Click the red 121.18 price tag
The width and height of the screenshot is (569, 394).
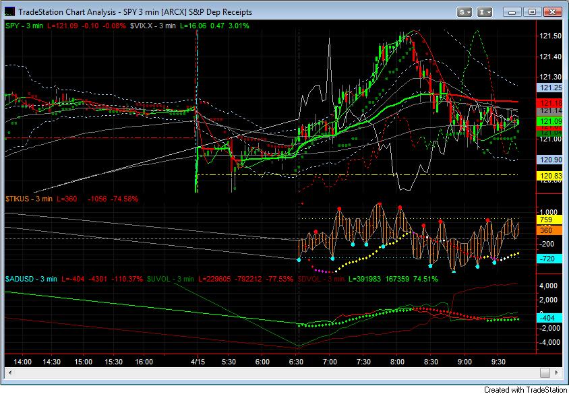click(549, 103)
